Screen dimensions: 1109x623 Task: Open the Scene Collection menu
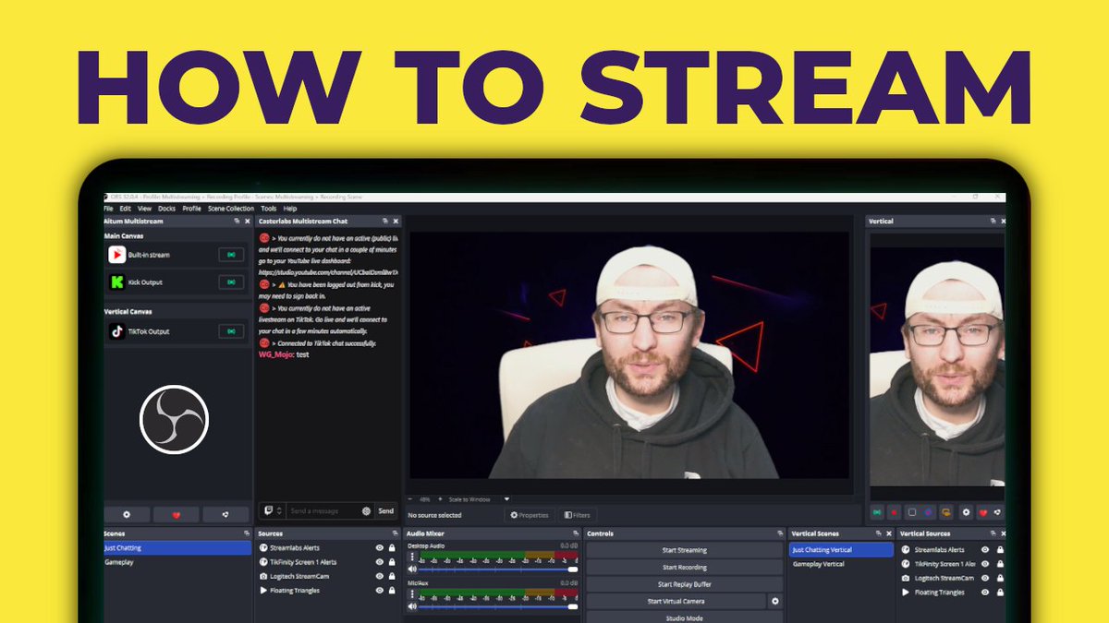coord(231,209)
